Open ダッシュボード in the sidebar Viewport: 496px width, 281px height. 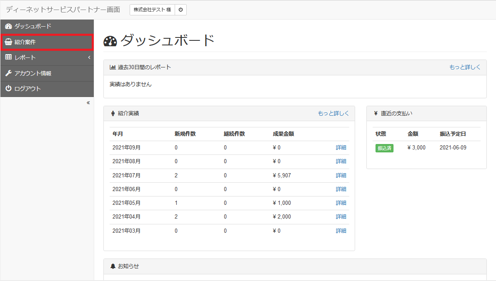click(x=47, y=26)
